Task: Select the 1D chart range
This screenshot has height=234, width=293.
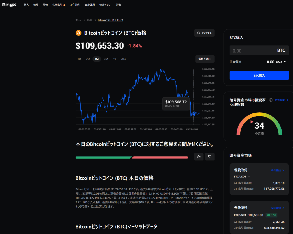Action: pos(79,59)
